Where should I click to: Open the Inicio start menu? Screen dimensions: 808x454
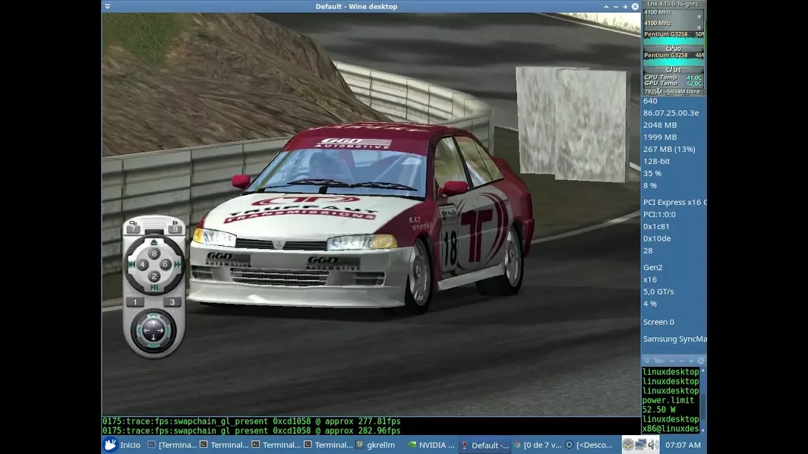pyautogui.click(x=122, y=445)
